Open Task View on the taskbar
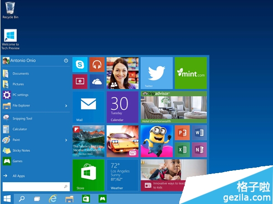The width and height of the screenshot is (273, 204). (37, 199)
